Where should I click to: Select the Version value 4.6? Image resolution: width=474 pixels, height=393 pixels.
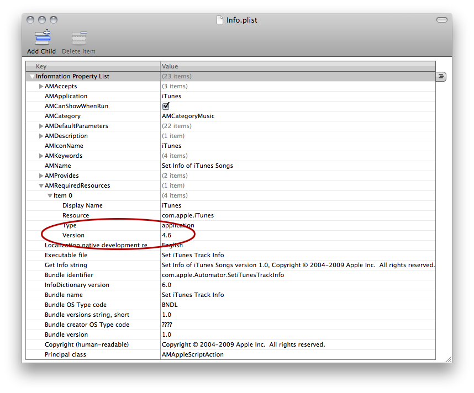[167, 235]
